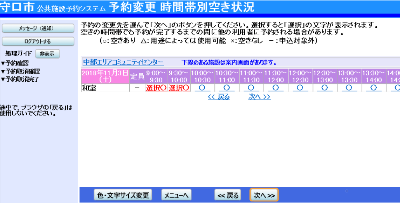
Task: Select the 10:30～11:00 available slot
Action: click(x=226, y=88)
